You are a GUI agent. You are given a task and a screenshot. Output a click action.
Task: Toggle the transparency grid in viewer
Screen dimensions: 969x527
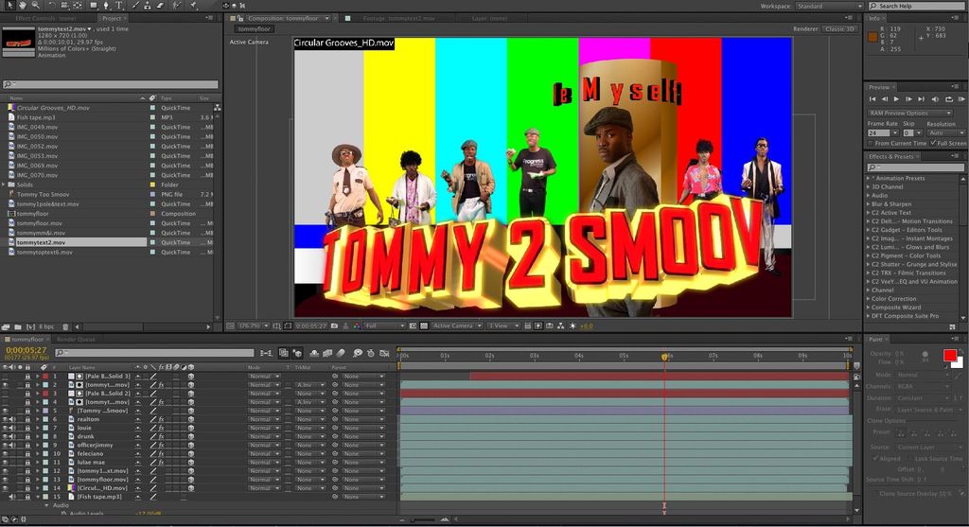point(424,325)
